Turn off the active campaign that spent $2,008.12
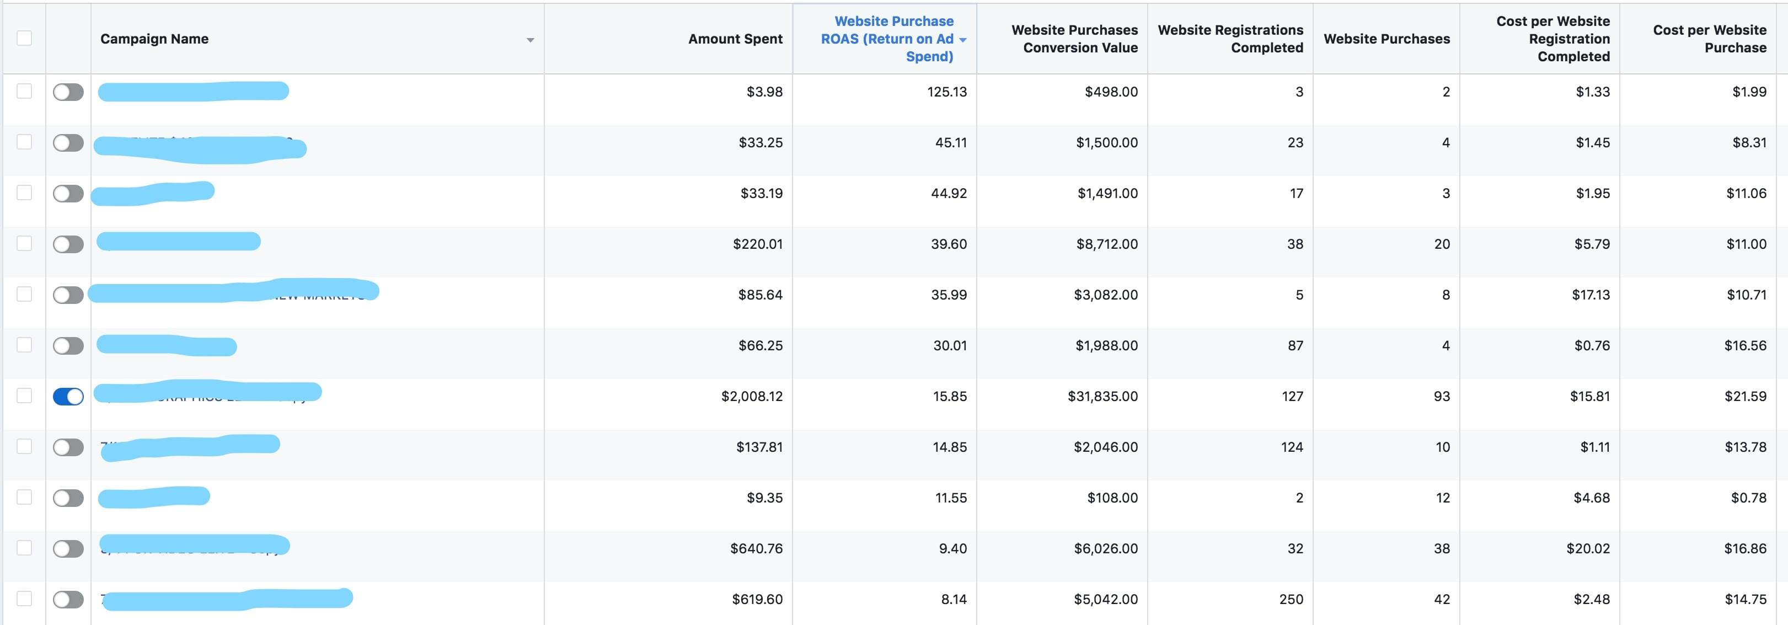This screenshot has width=1788, height=625. pyautogui.click(x=68, y=396)
